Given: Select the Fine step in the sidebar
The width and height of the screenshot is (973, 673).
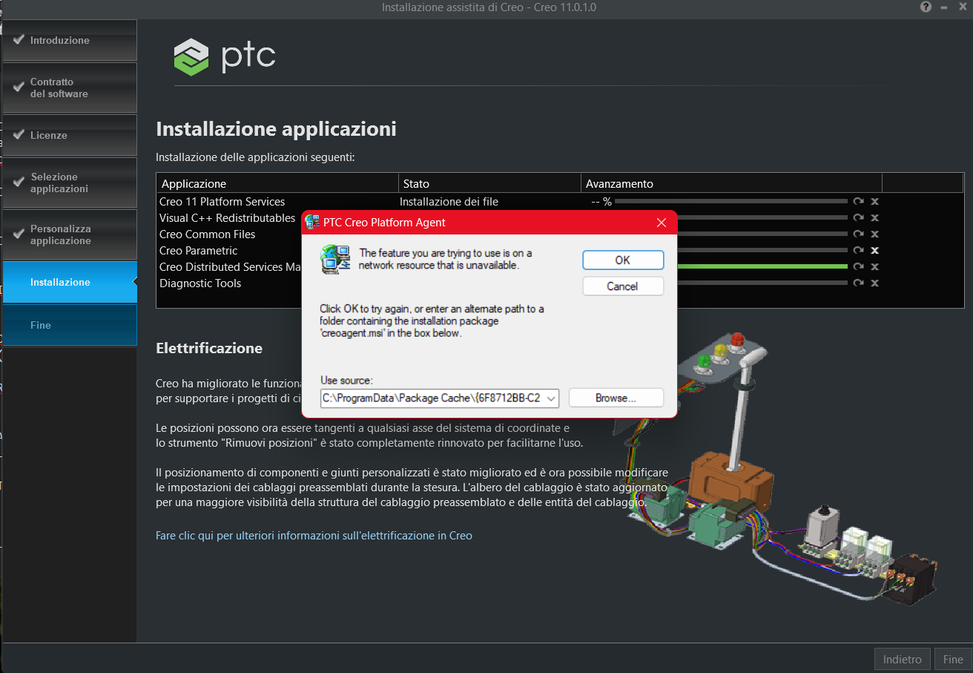Looking at the screenshot, I should tap(69, 325).
